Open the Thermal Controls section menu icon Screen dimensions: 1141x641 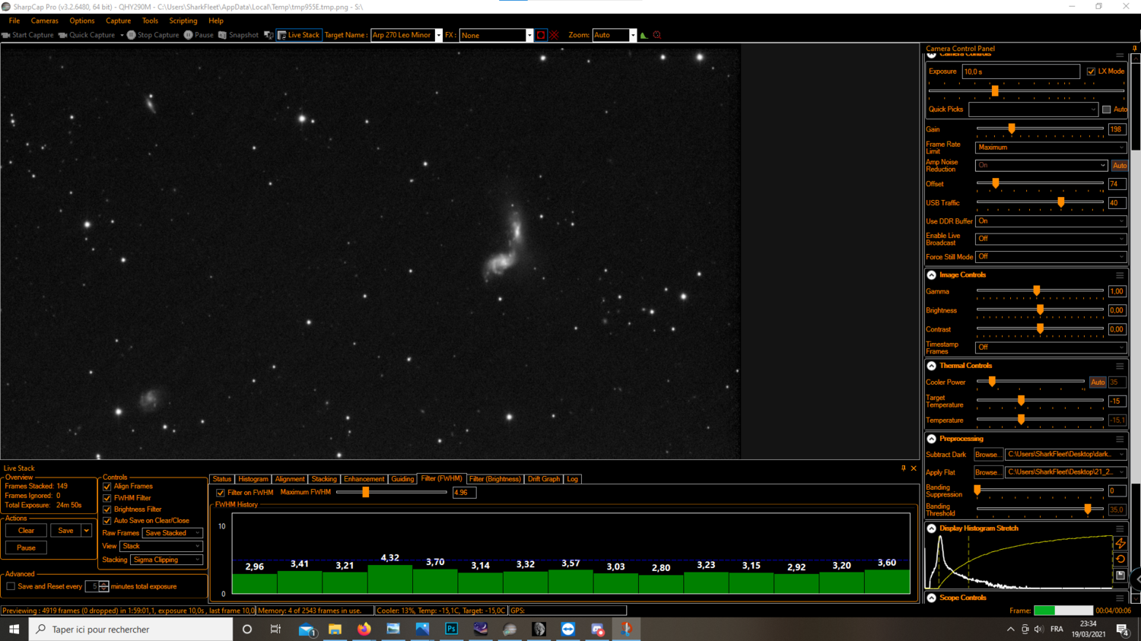coord(1120,366)
